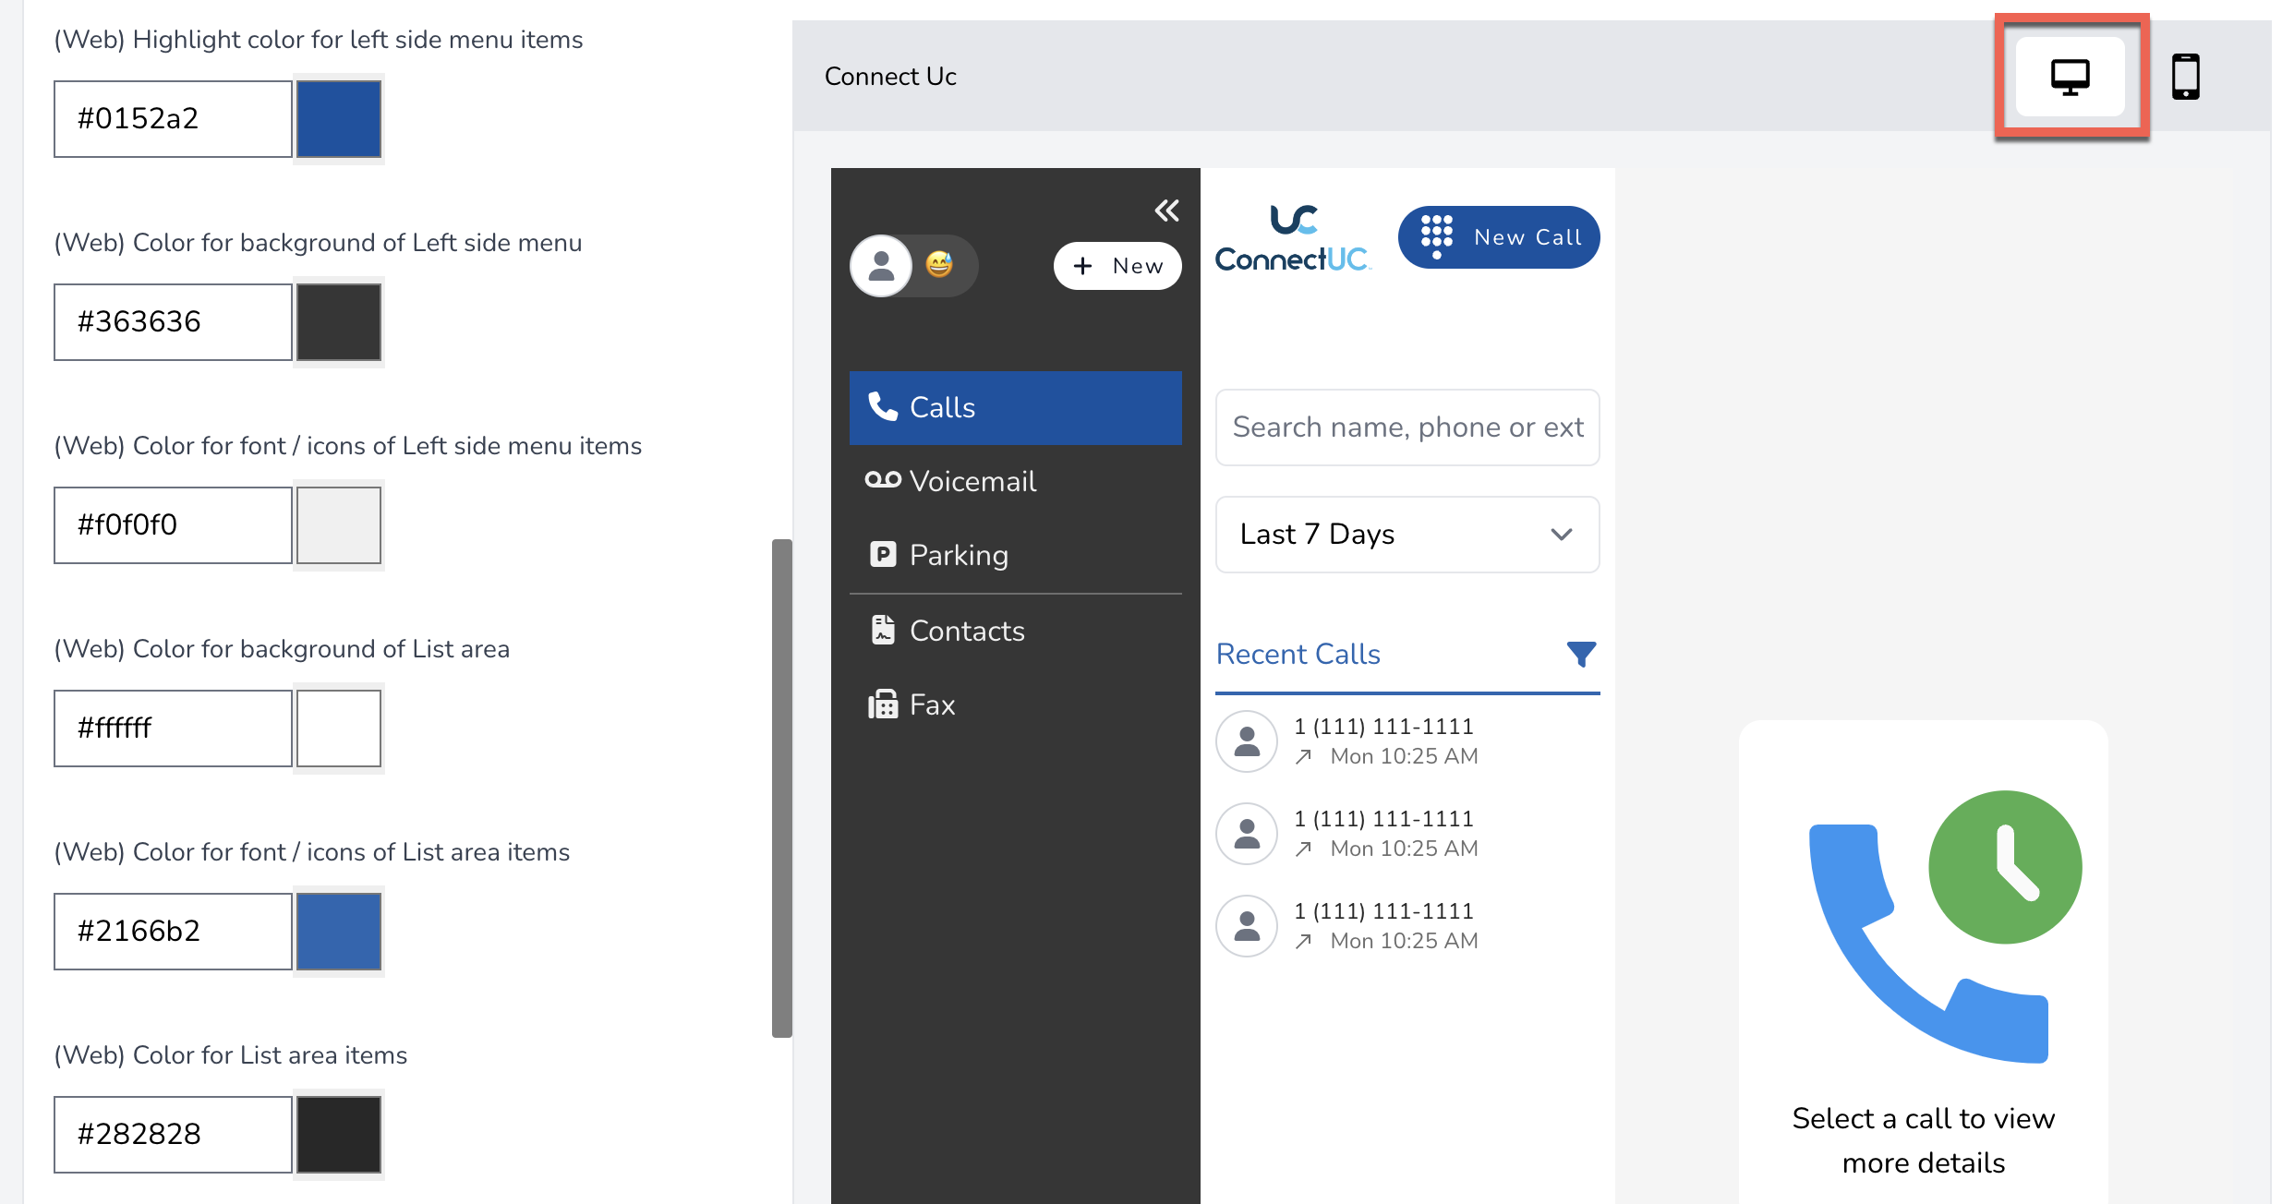This screenshot has height=1204, width=2294.
Task: Click the Connect Uc preview title
Action: tap(890, 77)
